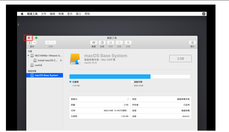The image size is (229, 132).
Task: Open the 帮助 menu
Action: point(87,14)
